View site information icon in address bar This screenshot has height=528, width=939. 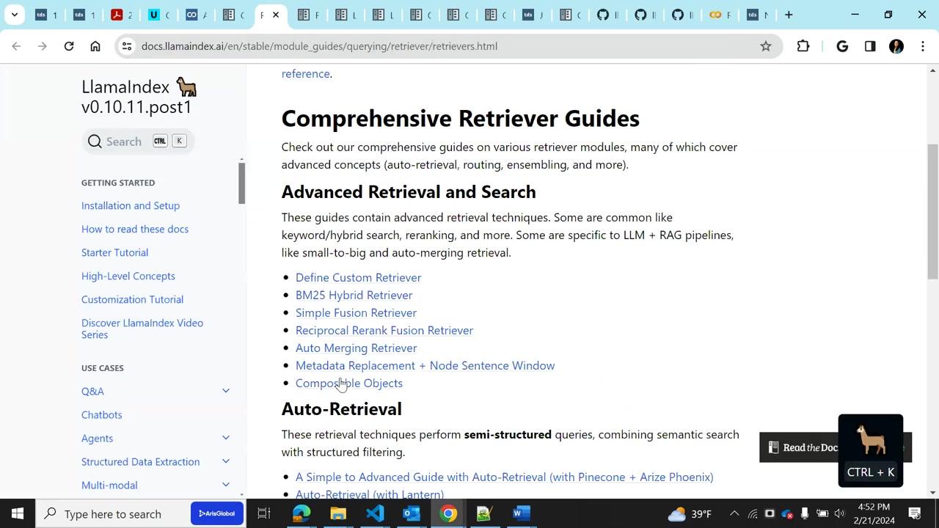(127, 46)
